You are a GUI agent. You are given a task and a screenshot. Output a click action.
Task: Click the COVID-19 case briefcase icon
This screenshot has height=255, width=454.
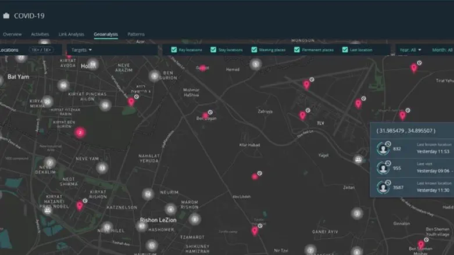tap(6, 16)
